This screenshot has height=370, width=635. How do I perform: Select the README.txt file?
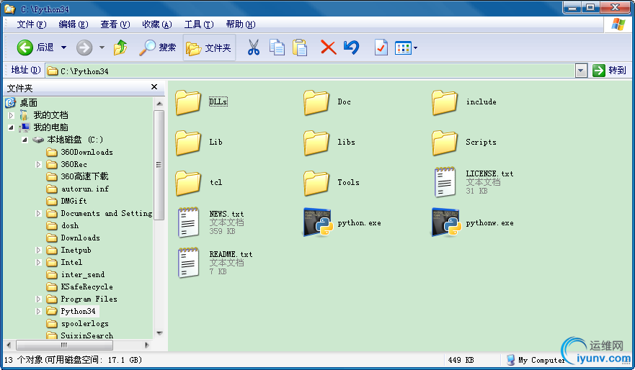215,263
